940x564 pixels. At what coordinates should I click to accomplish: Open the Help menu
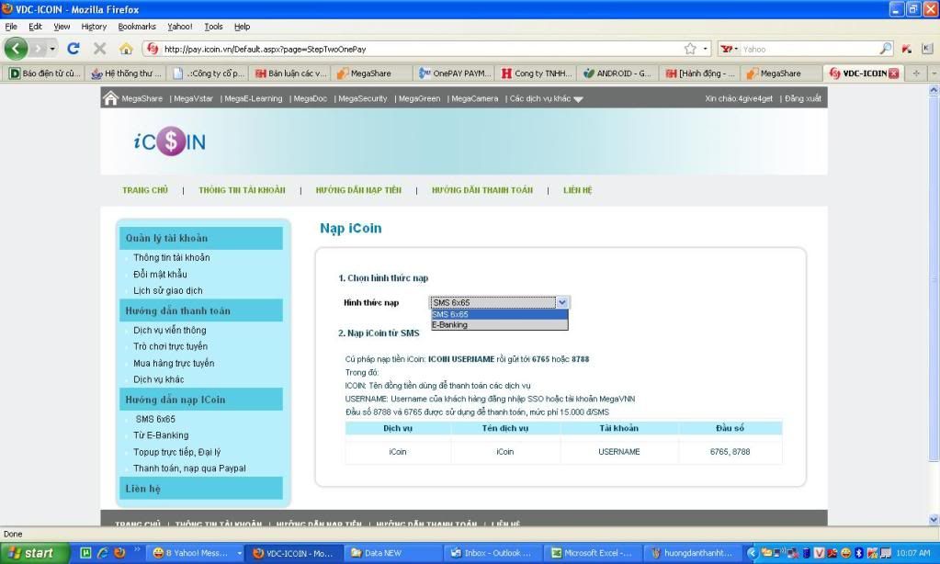click(243, 27)
